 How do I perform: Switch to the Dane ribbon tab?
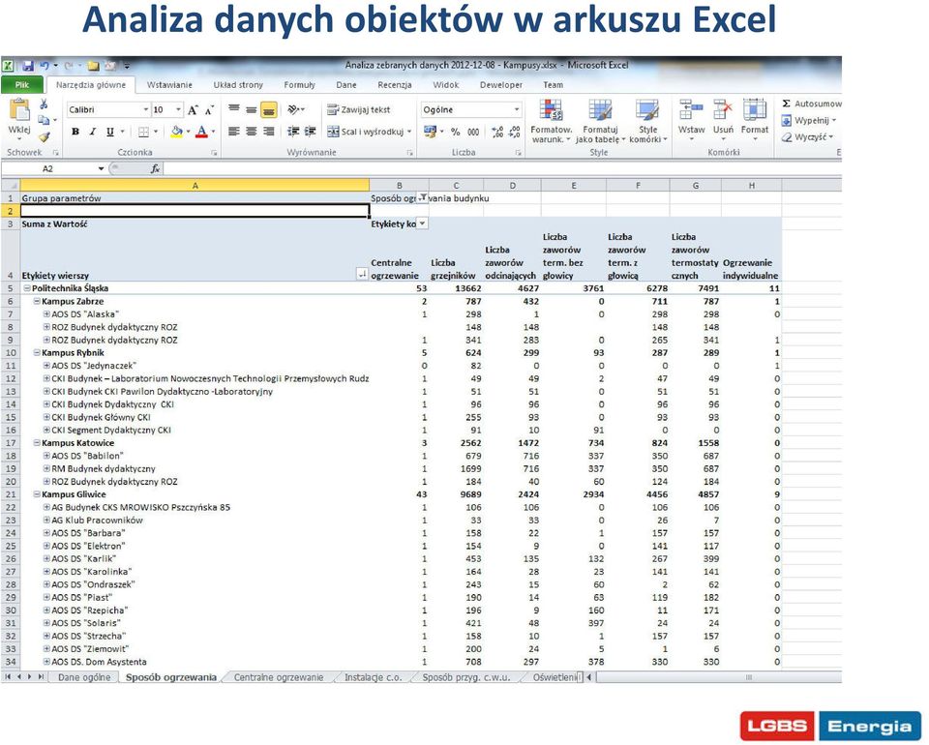click(346, 85)
